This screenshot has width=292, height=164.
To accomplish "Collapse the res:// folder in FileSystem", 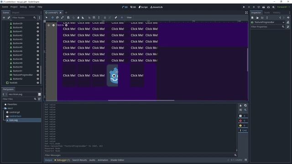I will point(3,108).
